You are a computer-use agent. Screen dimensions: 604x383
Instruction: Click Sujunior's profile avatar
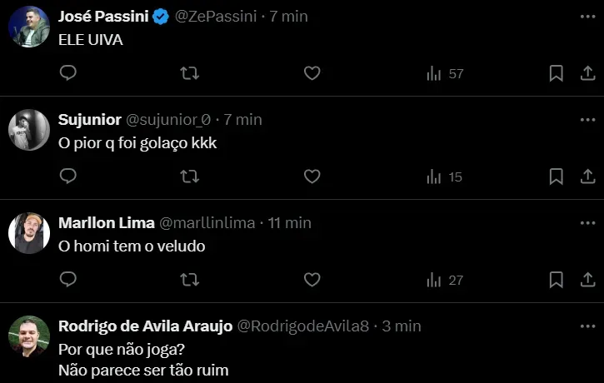pyautogui.click(x=29, y=130)
